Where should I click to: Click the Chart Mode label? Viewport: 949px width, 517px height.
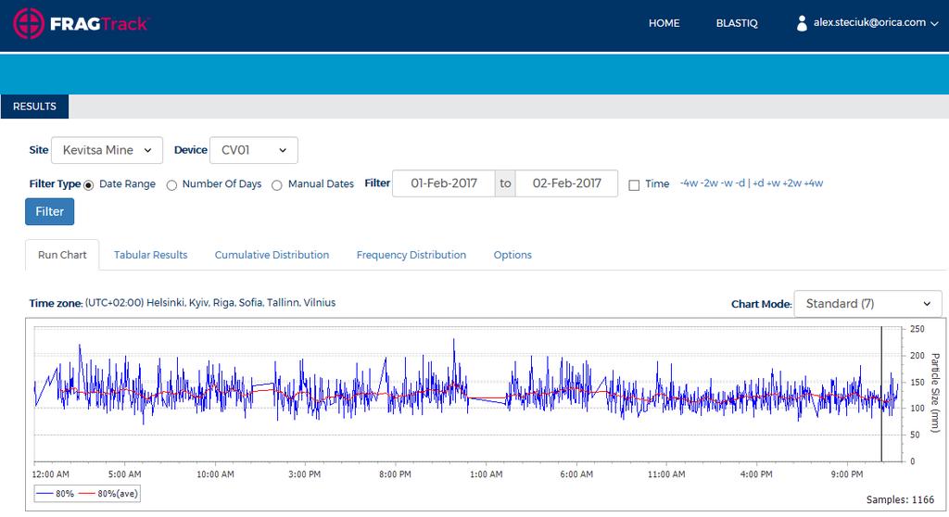pyautogui.click(x=762, y=304)
